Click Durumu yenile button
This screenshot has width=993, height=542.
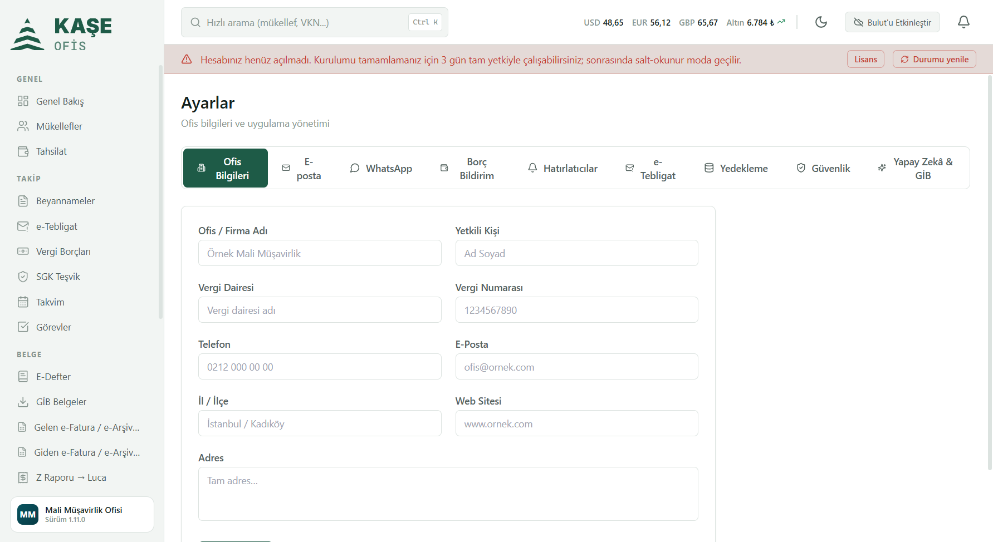[935, 59]
